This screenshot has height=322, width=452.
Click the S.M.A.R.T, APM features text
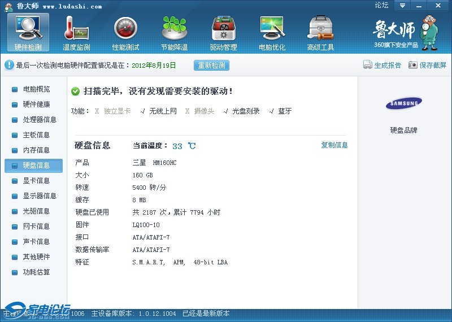pyautogui.click(x=180, y=262)
